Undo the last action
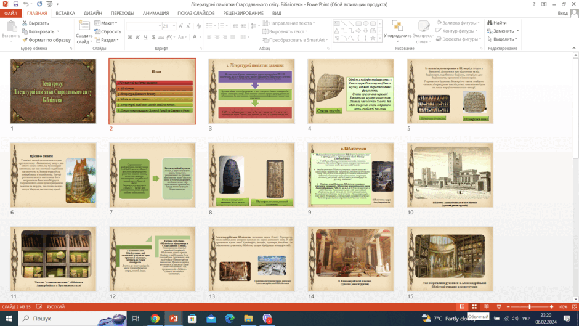 pos(26,4)
